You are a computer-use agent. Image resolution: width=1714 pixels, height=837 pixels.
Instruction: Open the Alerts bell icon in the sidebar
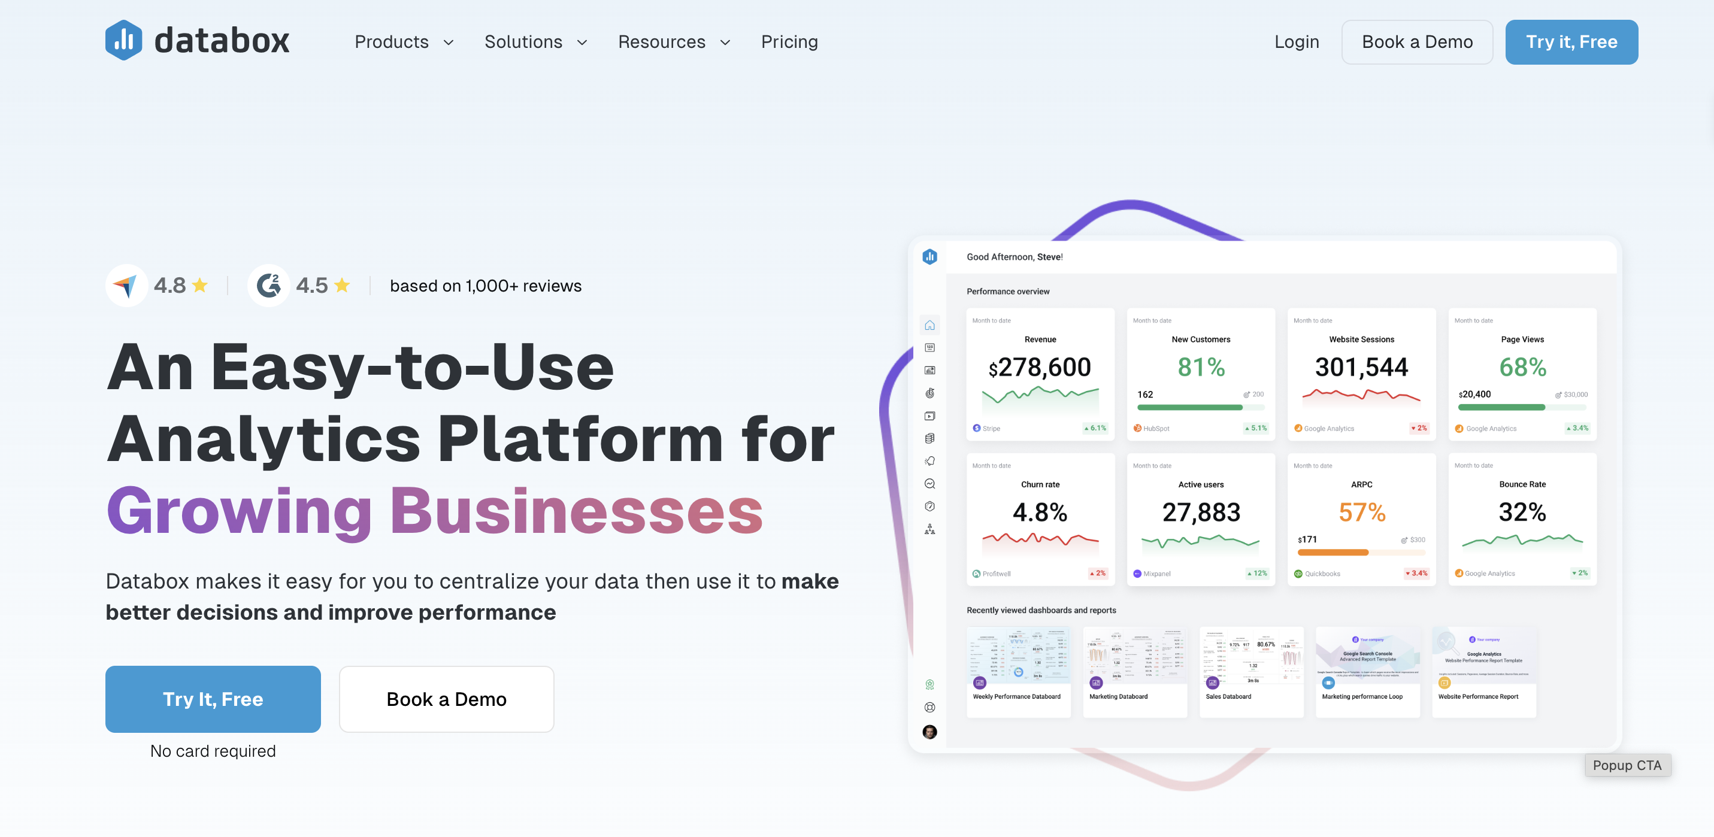pos(929,460)
